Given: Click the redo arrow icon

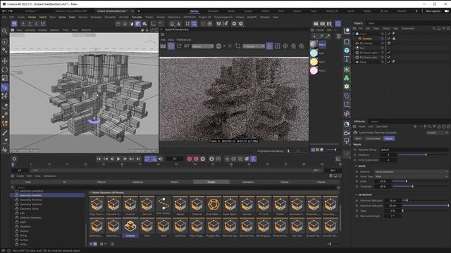Looking at the screenshot, I should click(11, 11).
